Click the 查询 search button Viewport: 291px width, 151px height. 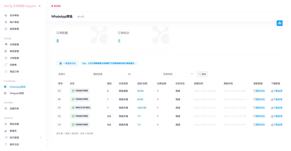(202, 74)
